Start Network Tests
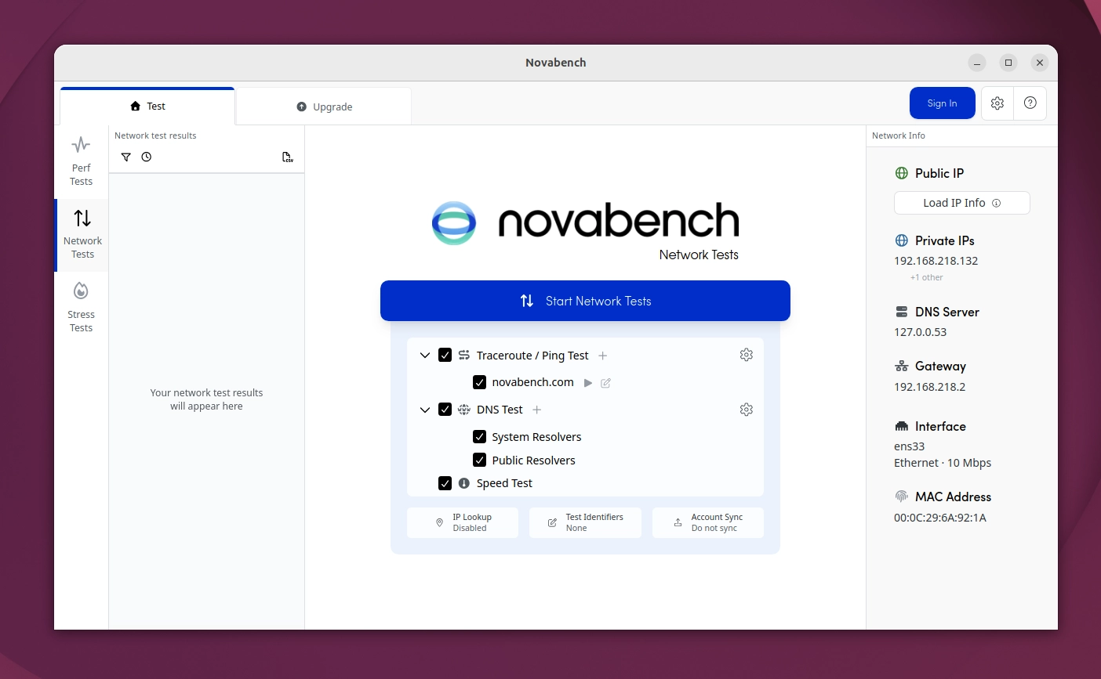Viewport: 1101px width, 679px height. point(585,301)
